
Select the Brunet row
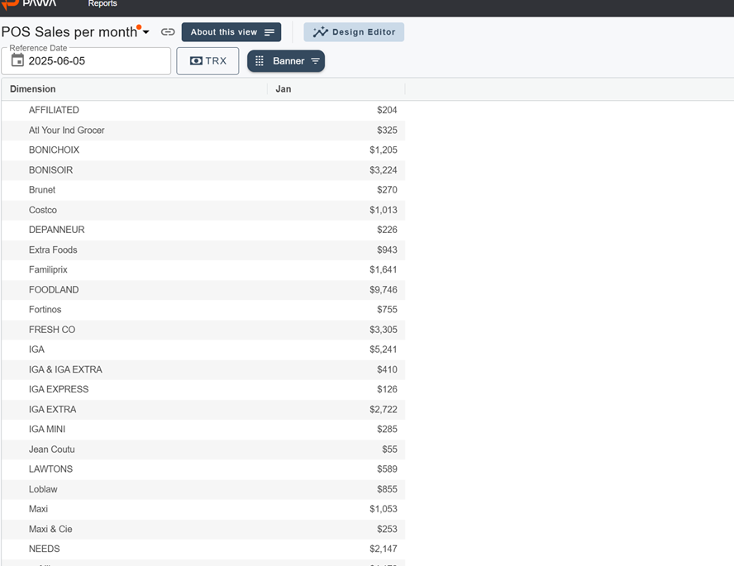(x=203, y=189)
